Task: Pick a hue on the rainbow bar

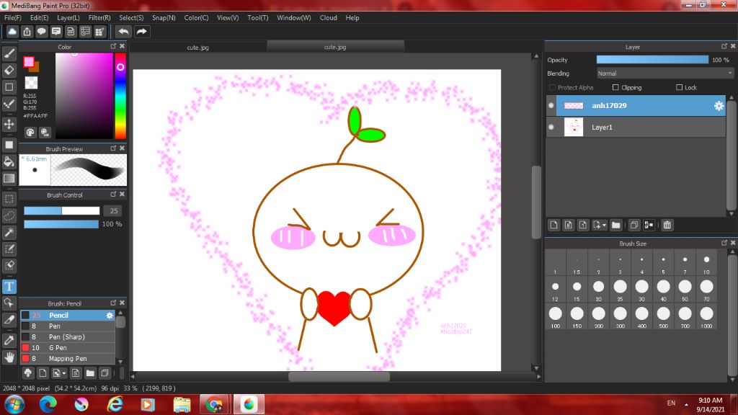Action: tap(120, 96)
